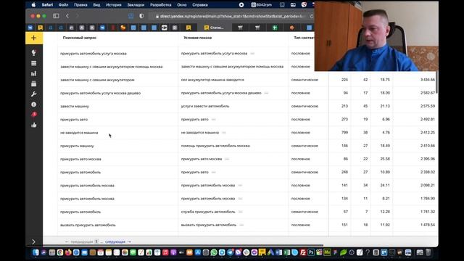Open the Apple menu

click(33, 5)
